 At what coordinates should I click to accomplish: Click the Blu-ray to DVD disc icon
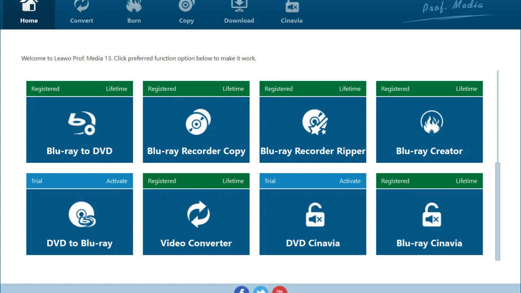81,123
